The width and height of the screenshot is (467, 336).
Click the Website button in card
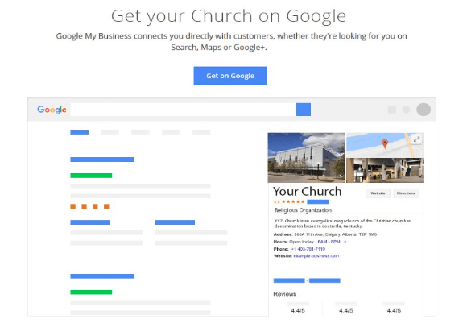[x=378, y=193]
